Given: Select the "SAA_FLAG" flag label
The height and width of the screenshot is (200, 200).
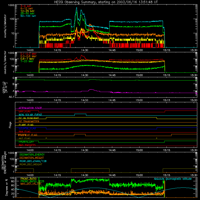Looking at the screenshot, I should coord(24,131).
